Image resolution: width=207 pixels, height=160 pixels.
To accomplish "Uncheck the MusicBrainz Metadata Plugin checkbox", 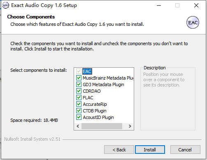I will 79,78.
